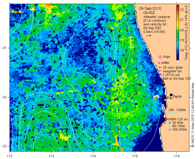Screen dimensions: 196x159
Task: Click the red 25 cm/s glide marker
Action: click(x=160, y=68)
